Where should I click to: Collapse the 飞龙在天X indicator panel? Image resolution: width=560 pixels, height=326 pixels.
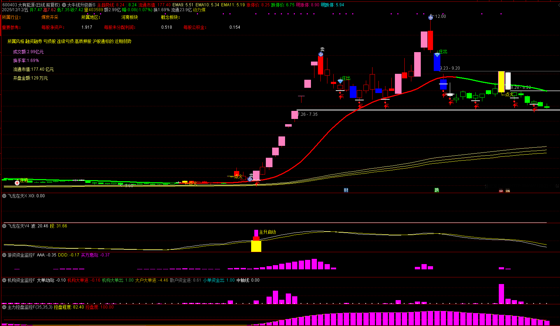(x=5, y=196)
